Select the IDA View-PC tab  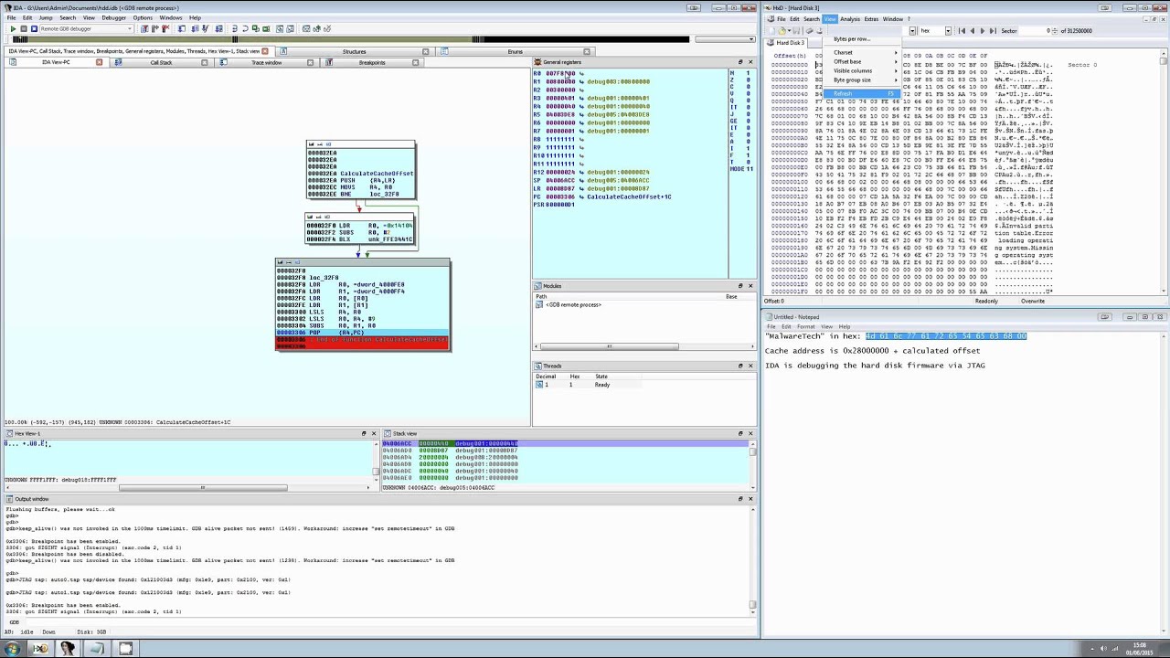click(56, 62)
